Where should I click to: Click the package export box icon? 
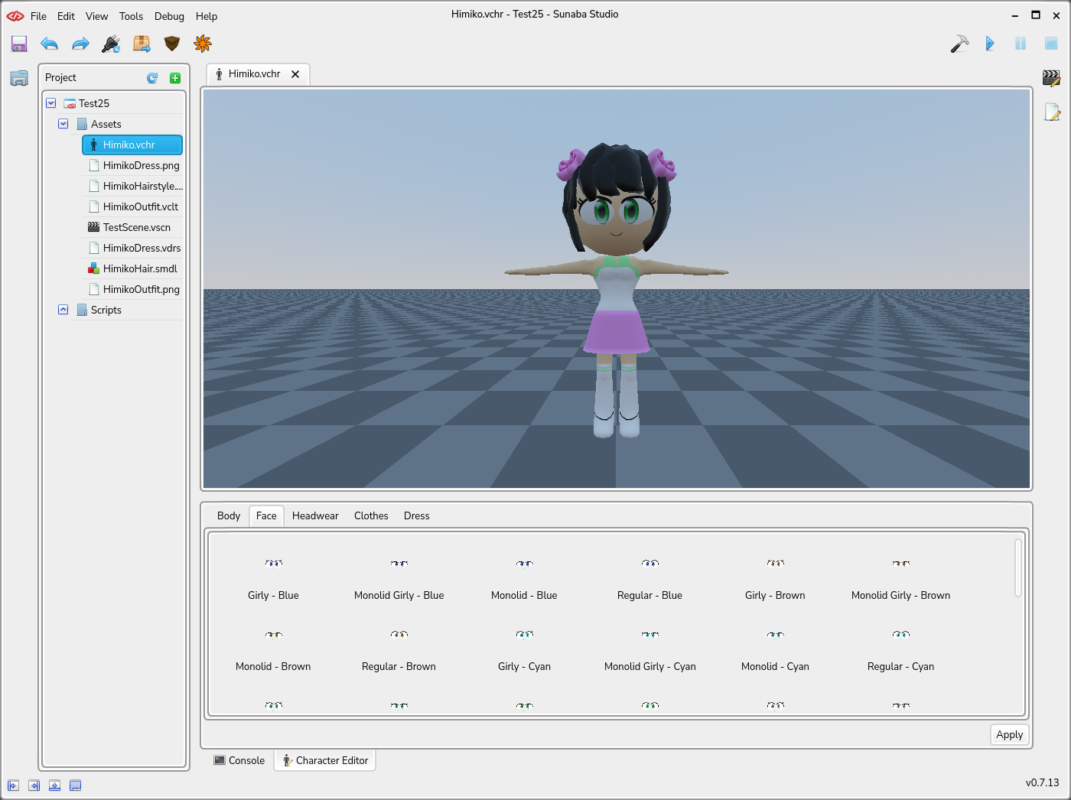point(142,44)
